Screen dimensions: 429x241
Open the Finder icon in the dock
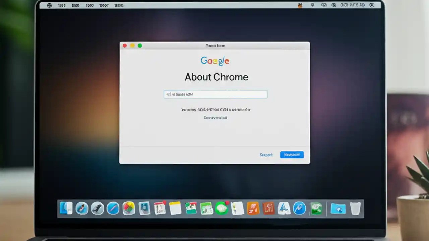pyautogui.click(x=66, y=209)
